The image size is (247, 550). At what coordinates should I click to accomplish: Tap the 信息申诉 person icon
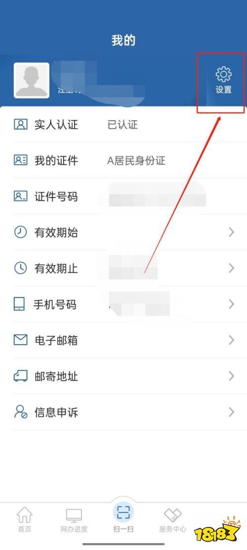point(21,411)
